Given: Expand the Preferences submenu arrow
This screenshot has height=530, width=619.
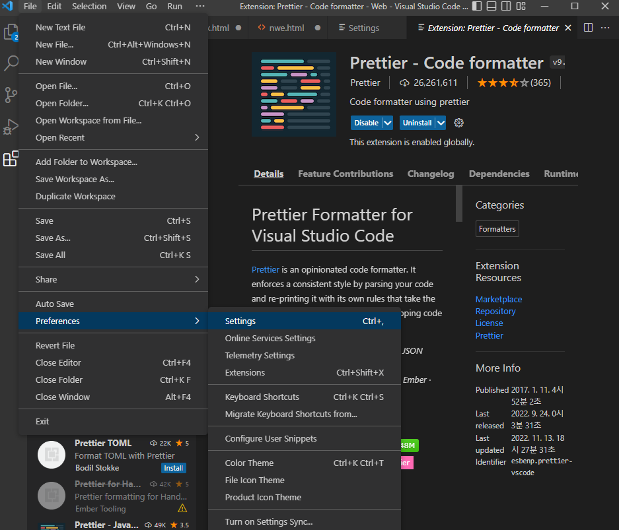Looking at the screenshot, I should [197, 321].
